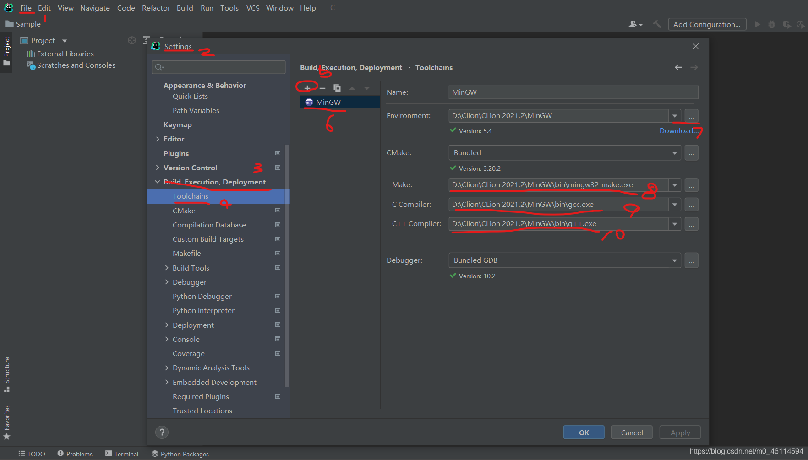Open the Terminal tool window
This screenshot has width=808, height=460.
pyautogui.click(x=122, y=454)
